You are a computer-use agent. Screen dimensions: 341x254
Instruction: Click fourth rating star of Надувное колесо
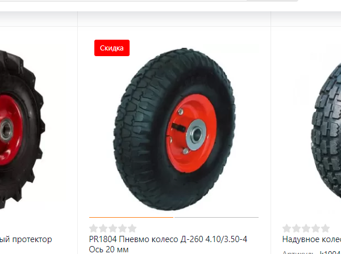click(316, 228)
